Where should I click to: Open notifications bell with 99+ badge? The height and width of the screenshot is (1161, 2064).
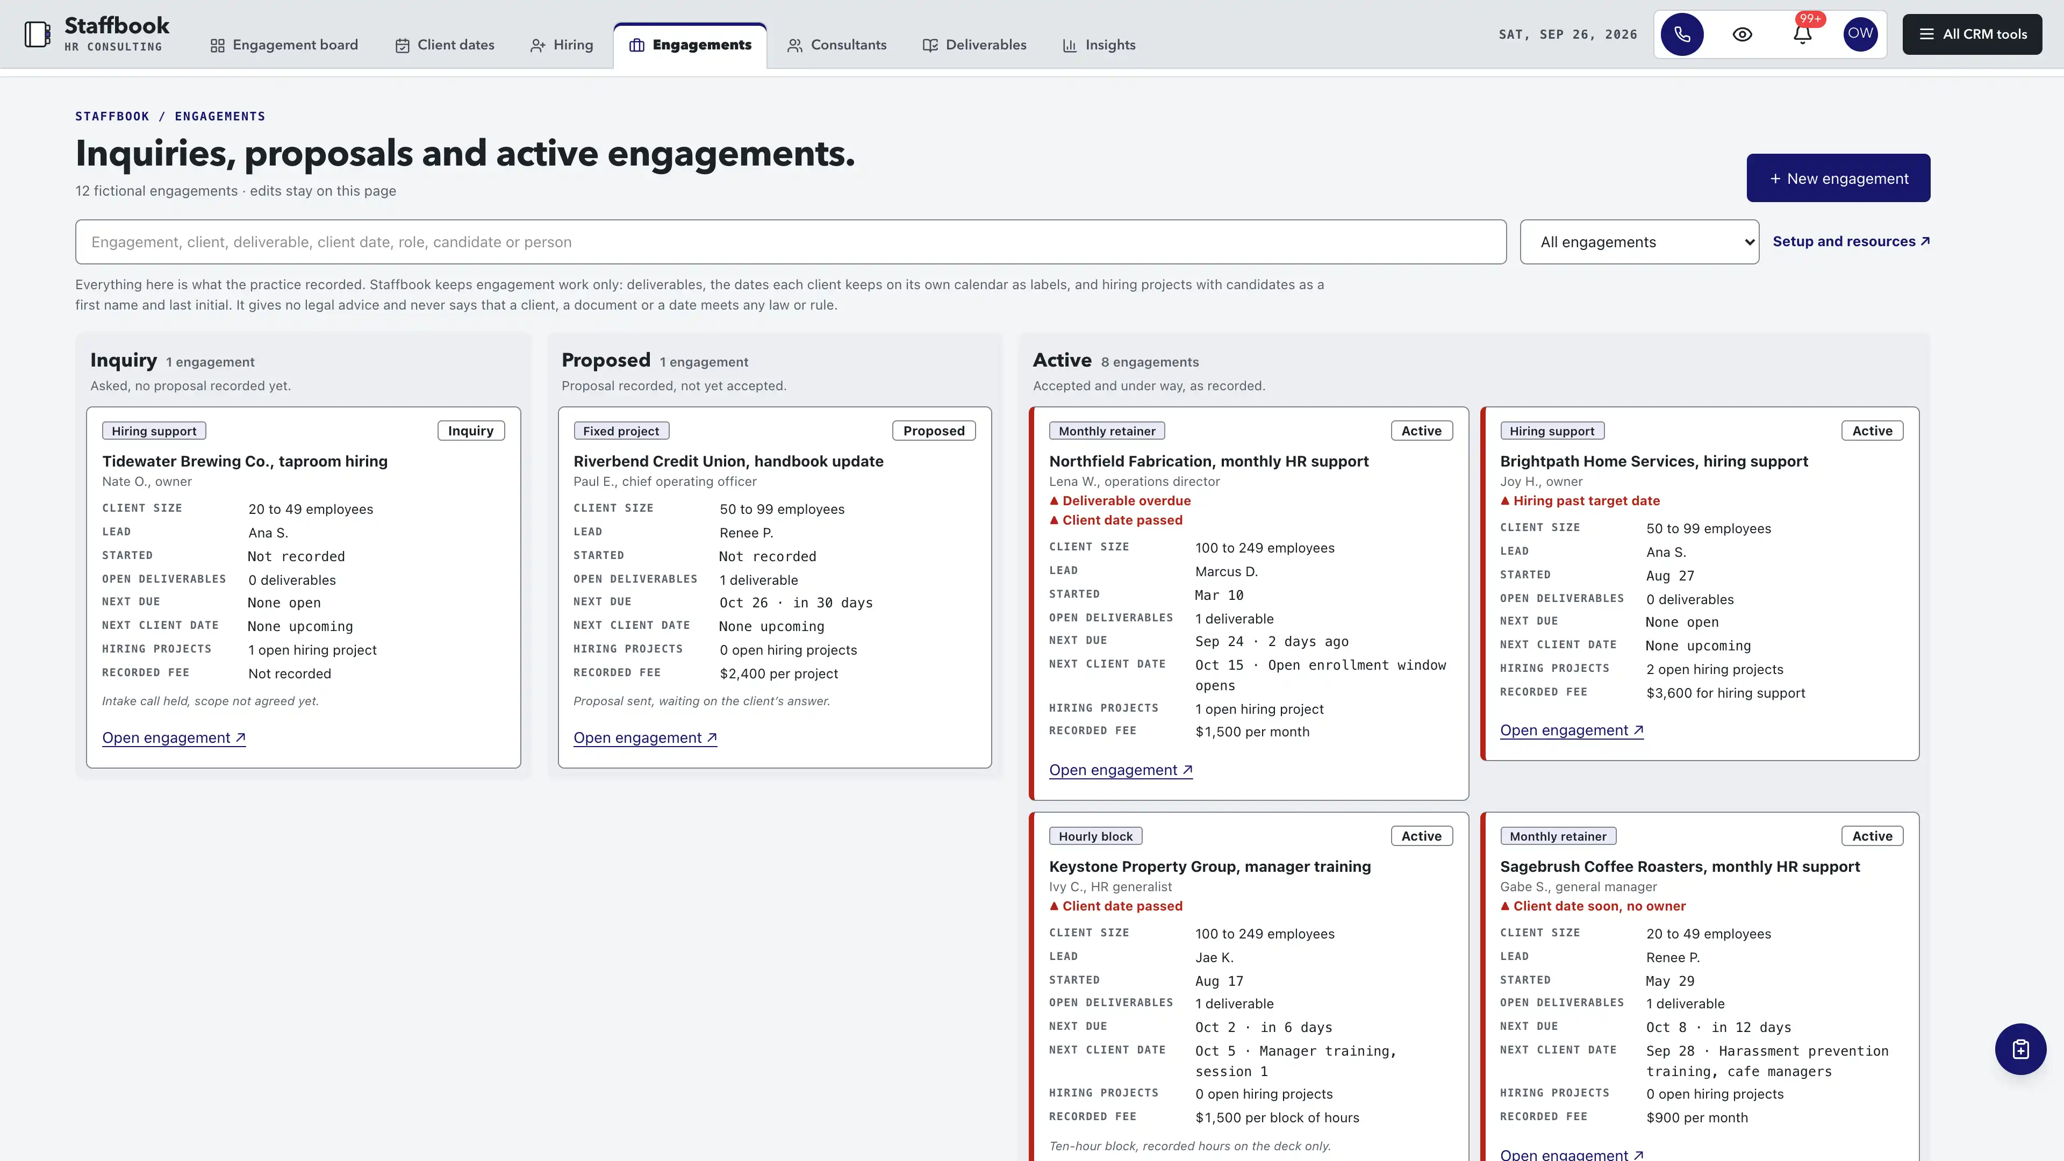pyautogui.click(x=1803, y=34)
